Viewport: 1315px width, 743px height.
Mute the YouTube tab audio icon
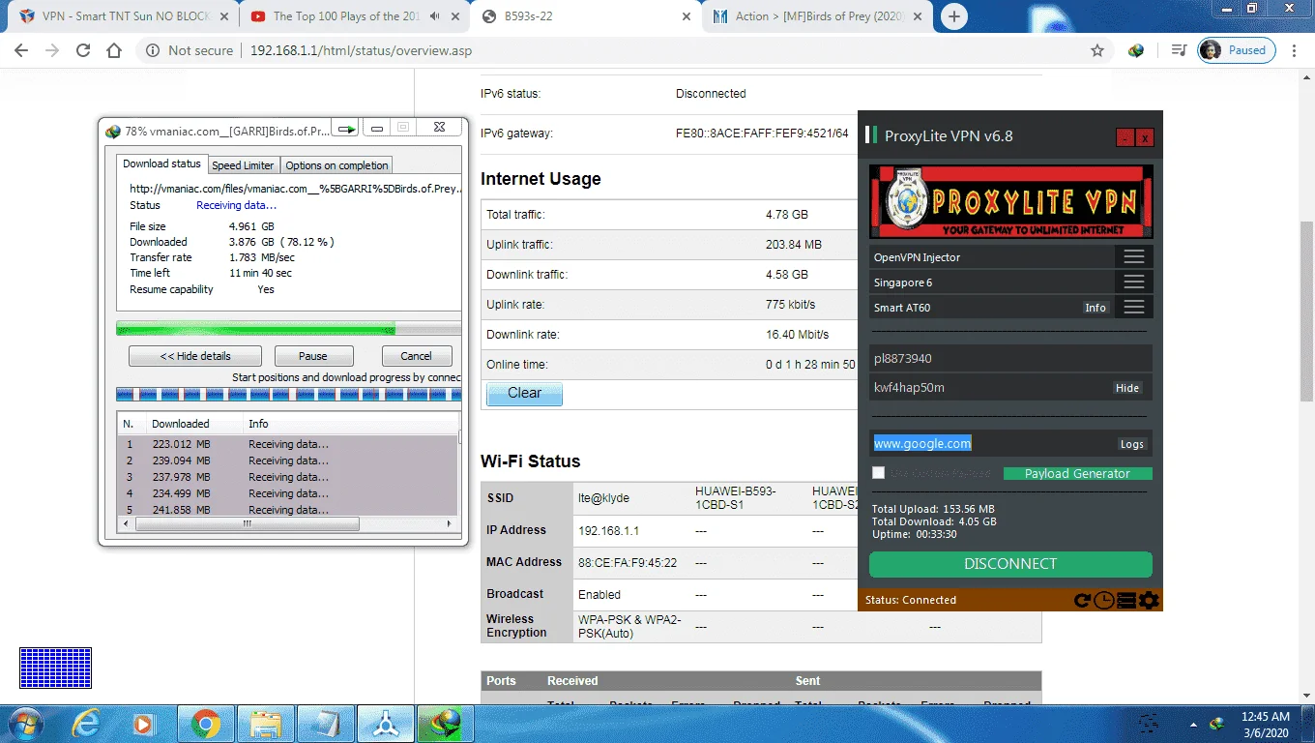[x=434, y=16]
